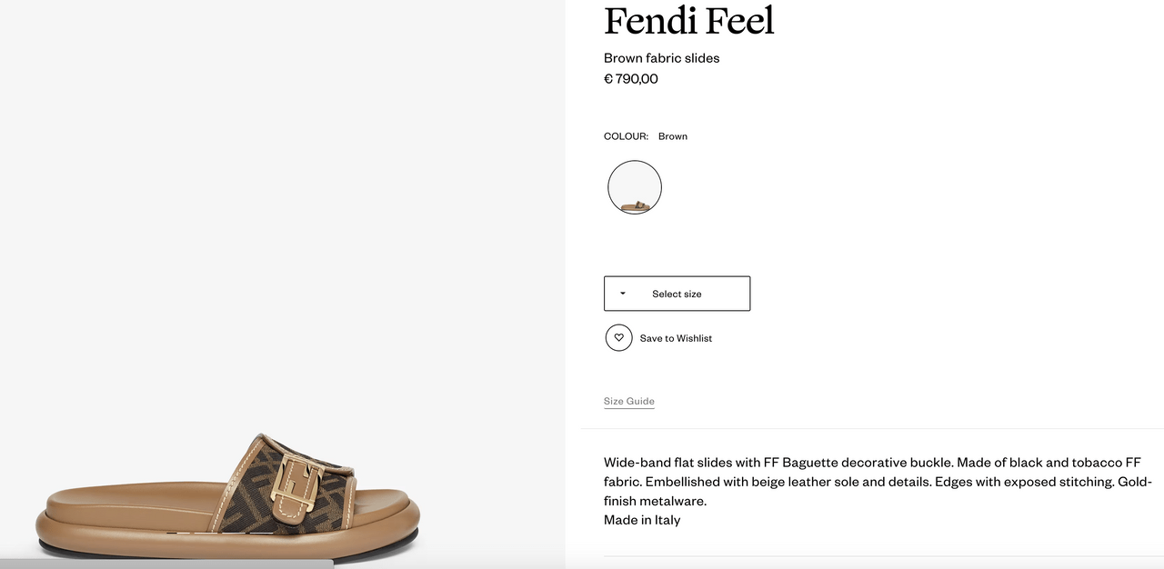Click the € 790,00 price text

tap(631, 79)
